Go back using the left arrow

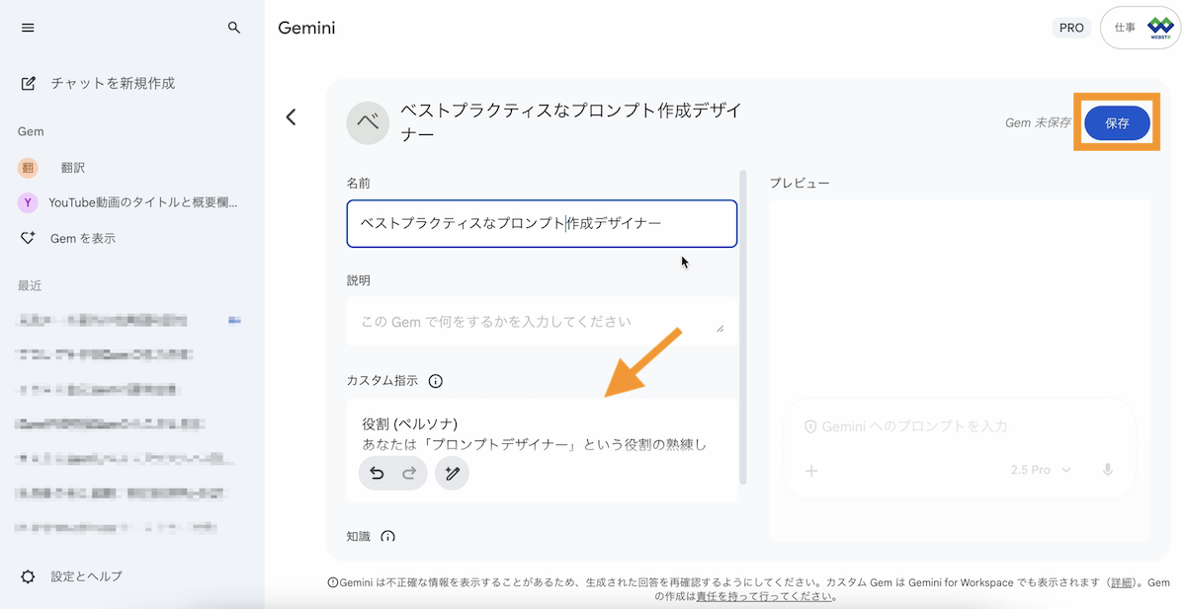(x=291, y=117)
